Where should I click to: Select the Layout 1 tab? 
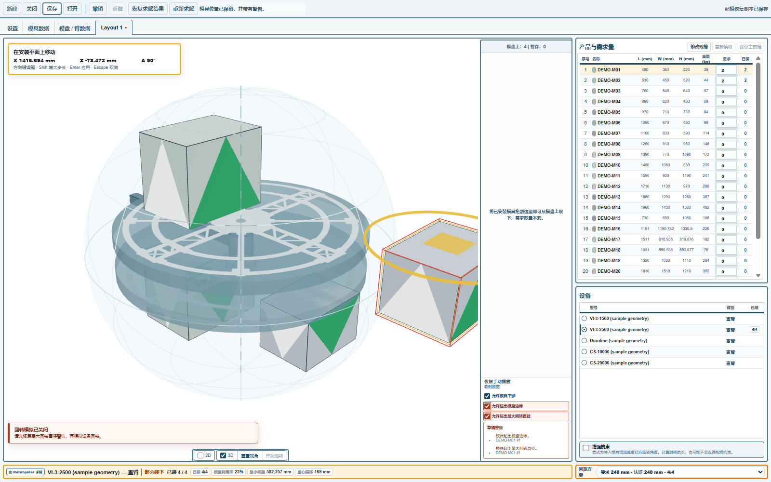(x=114, y=27)
